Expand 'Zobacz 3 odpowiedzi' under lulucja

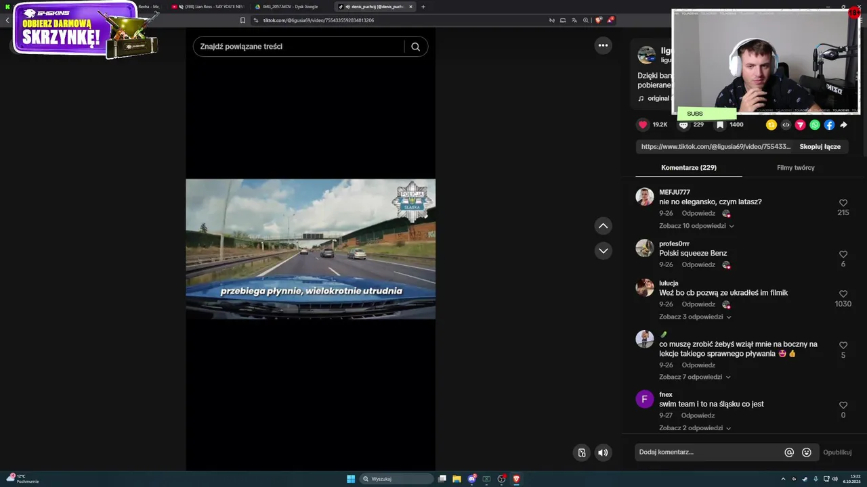695,317
